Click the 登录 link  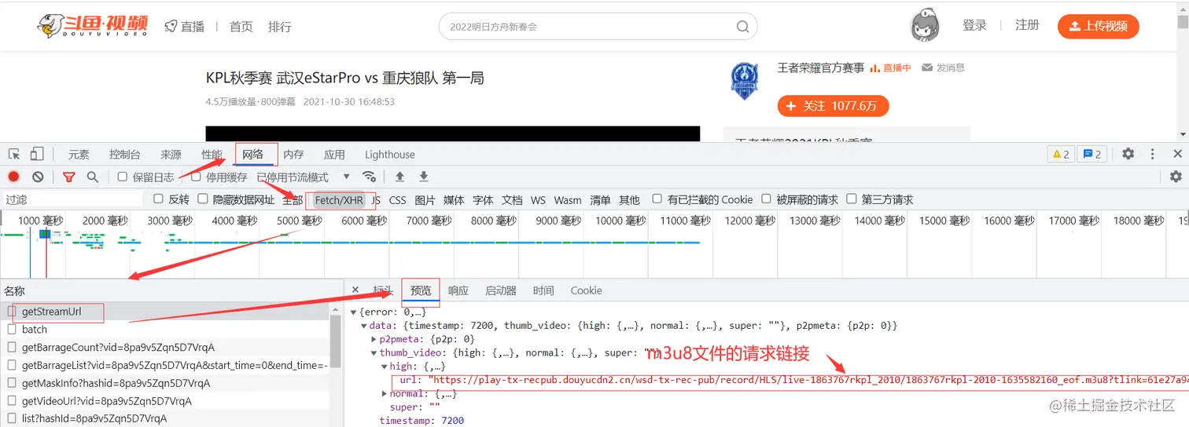974,25
